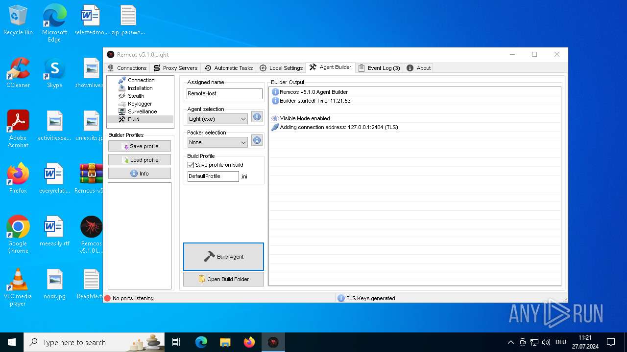This screenshot has width=627, height=352.
Task: Select zip_password file on desktop
Action: click(x=128, y=21)
